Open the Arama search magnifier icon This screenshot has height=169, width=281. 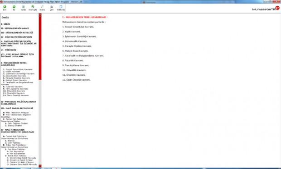pyautogui.click(x=42, y=7)
